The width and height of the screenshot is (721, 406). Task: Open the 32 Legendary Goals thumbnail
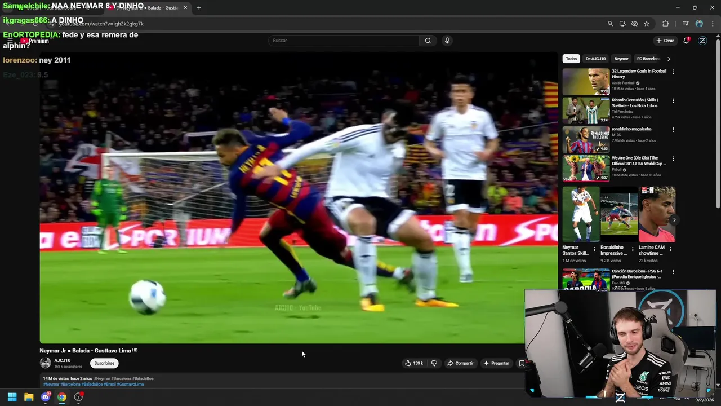tap(586, 81)
